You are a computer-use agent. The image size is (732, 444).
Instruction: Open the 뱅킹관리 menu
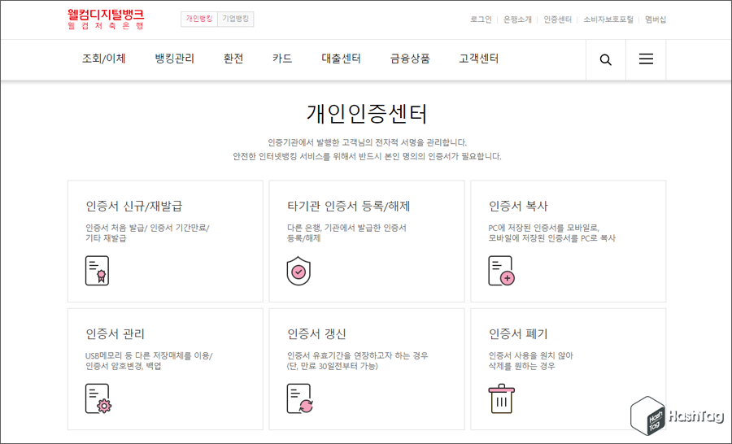175,59
